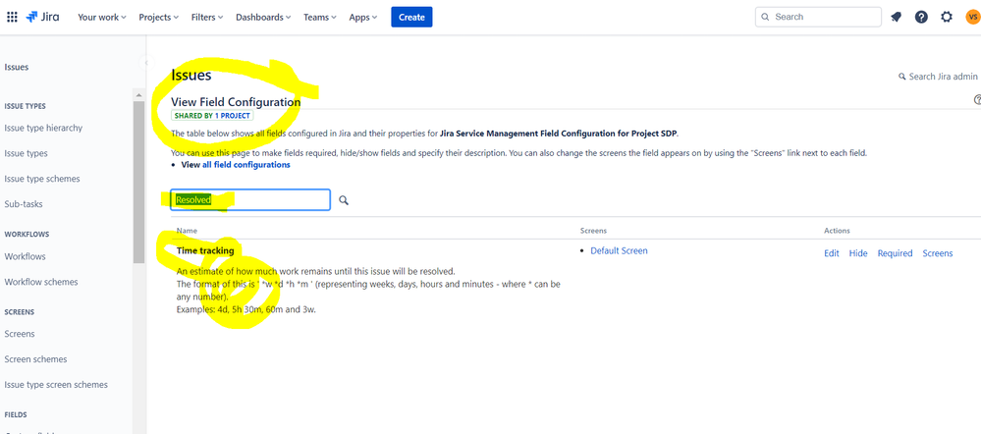Image resolution: width=981 pixels, height=434 pixels.
Task: Click Search Jira admin
Action: [x=938, y=77]
